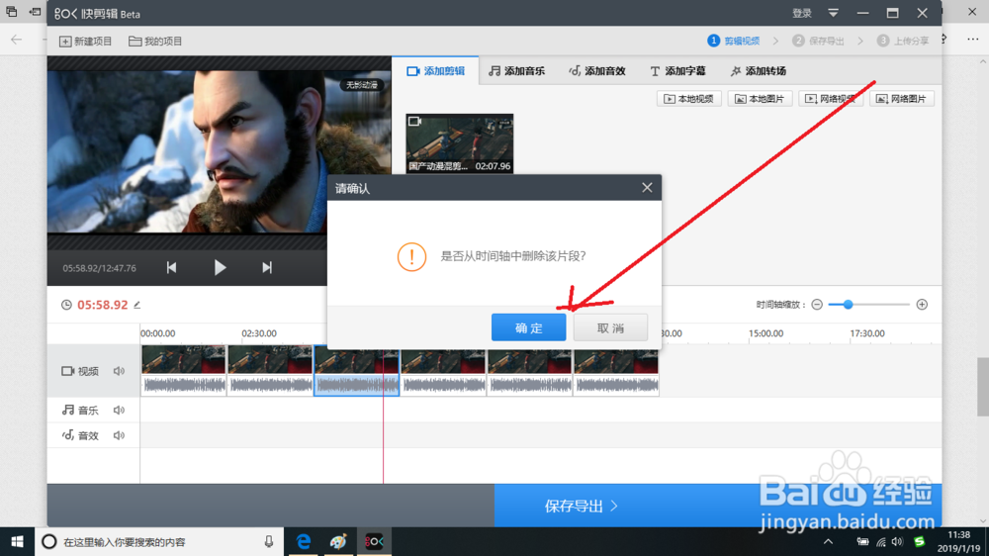989x556 pixels.
Task: Show hidden tray icons chevron
Action: (828, 541)
